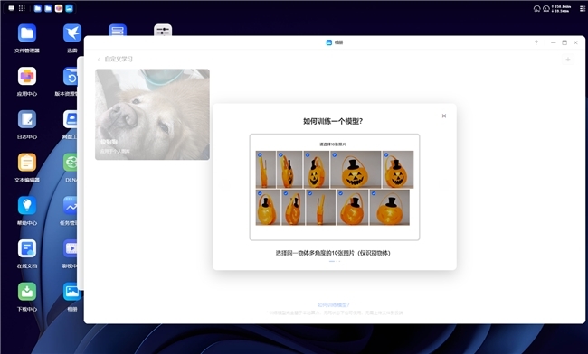Open the help question mark in the window title bar
The image size is (588, 354).
(x=536, y=42)
